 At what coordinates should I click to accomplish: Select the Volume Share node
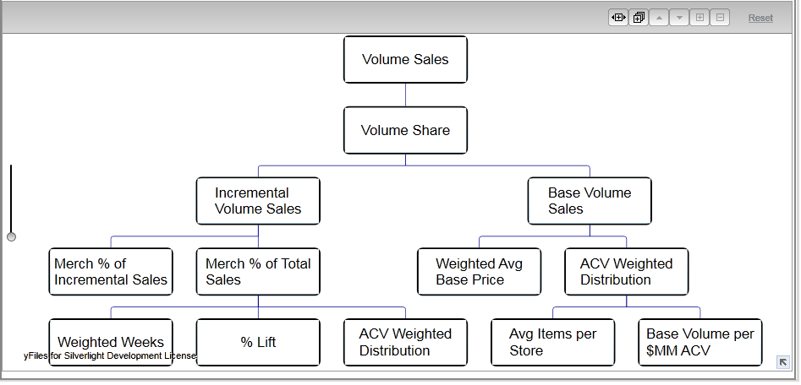coord(405,130)
